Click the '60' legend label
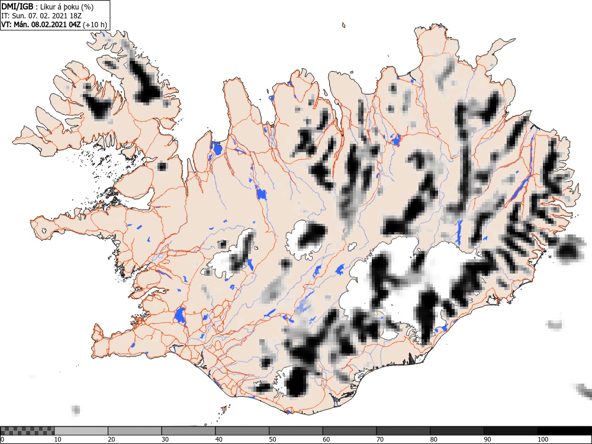592x444 pixels. 326,439
